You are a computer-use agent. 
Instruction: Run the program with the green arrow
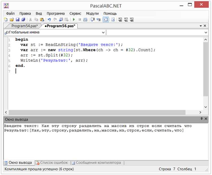pyautogui.click(x=74, y=20)
